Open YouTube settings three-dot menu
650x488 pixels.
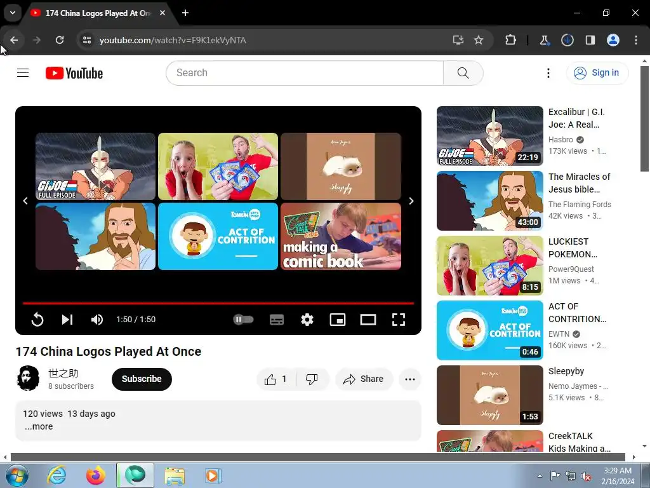[548, 73]
